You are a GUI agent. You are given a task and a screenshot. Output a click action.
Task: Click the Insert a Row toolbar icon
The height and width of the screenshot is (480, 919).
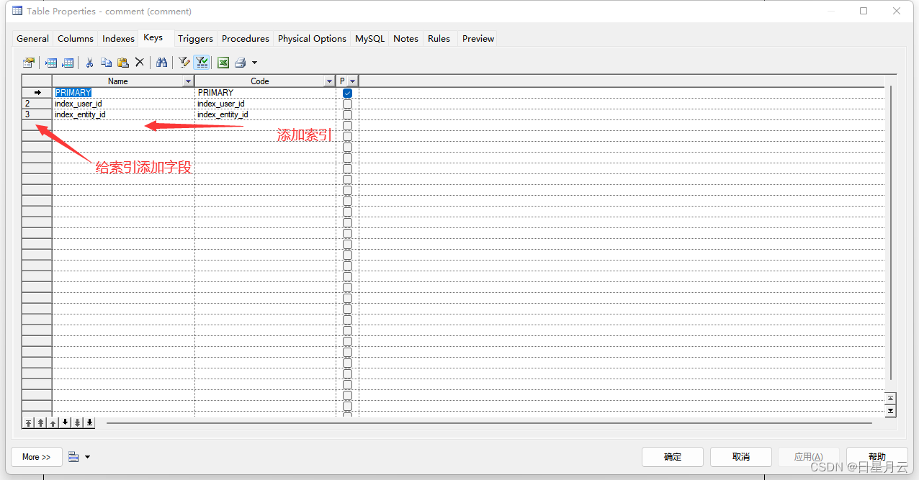(51, 63)
